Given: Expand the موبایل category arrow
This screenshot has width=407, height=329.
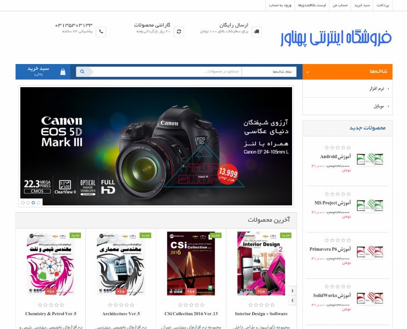Looking at the screenshot, I should [x=388, y=106].
